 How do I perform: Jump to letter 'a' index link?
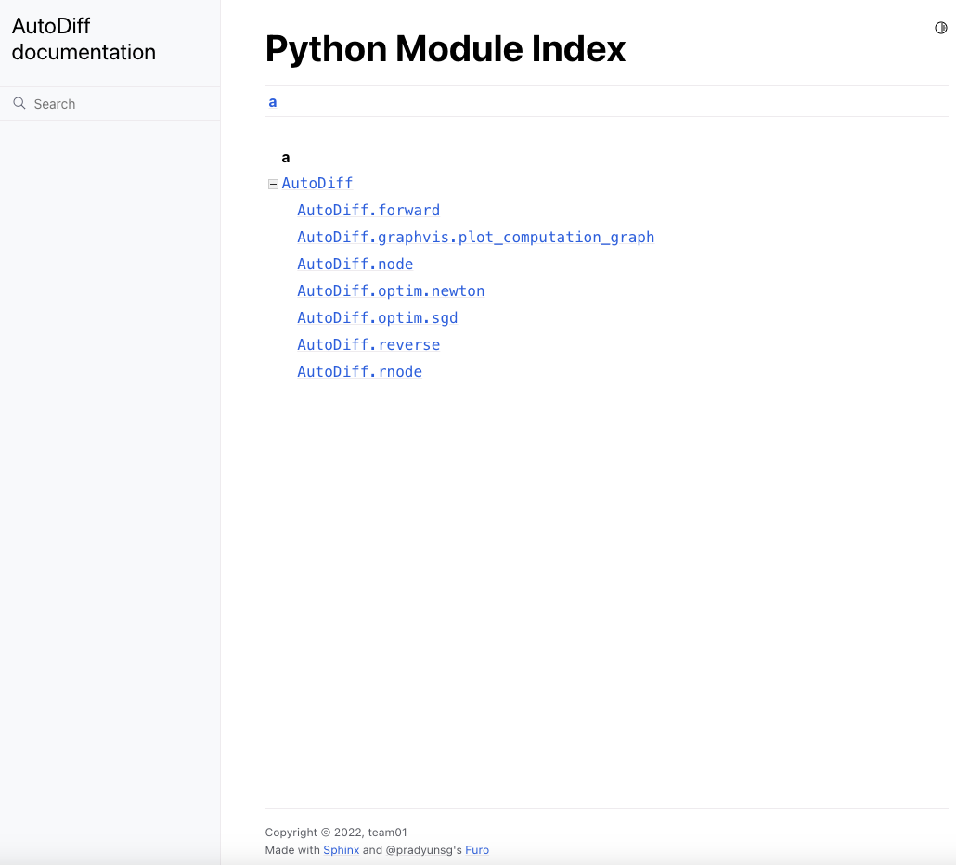click(273, 102)
